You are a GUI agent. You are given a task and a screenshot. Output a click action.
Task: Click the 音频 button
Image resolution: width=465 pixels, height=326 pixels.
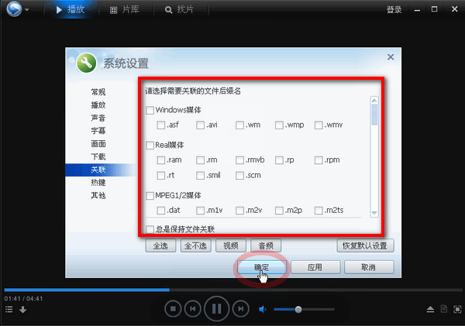coord(266,245)
